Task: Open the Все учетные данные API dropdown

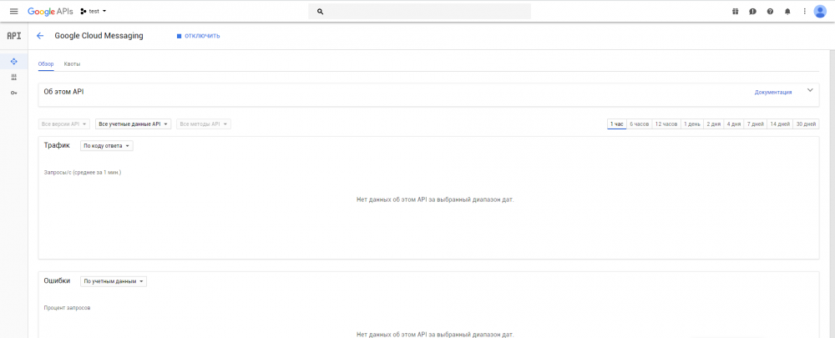Action: tap(133, 124)
